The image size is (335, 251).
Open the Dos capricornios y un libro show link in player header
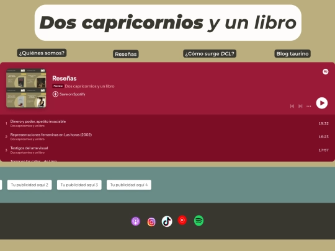pos(89,86)
